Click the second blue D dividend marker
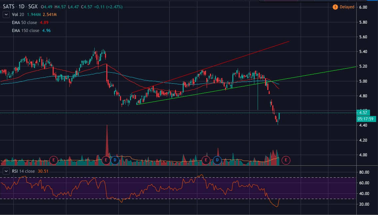This screenshot has width=378, height=215. click(217, 160)
